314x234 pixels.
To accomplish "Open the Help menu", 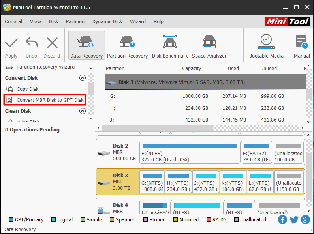I will 158,21.
